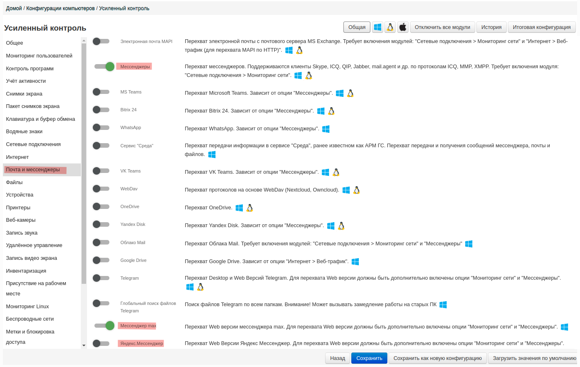This screenshot has height=367, width=580.
Task: Click Windows icon beside WhatsApp description
Action: click(326, 129)
